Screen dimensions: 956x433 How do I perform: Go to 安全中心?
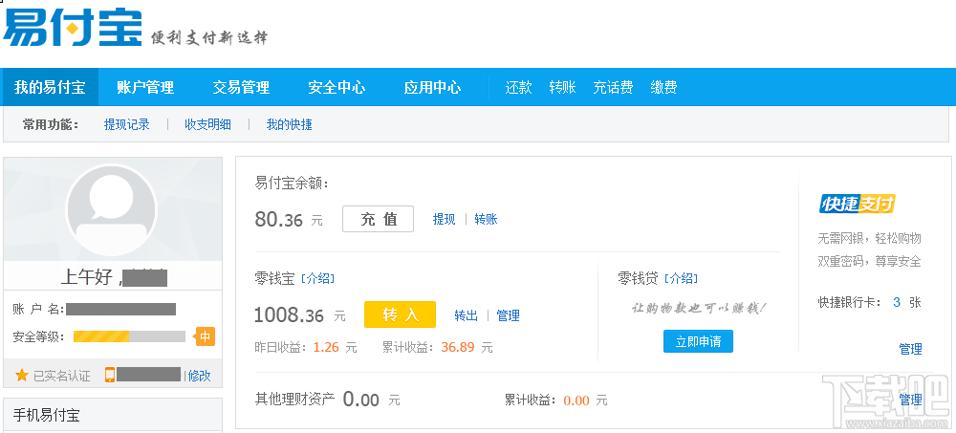[337, 87]
